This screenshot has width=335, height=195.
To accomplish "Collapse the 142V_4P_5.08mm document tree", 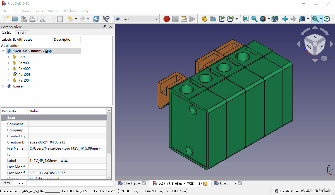I will (x=3, y=51).
